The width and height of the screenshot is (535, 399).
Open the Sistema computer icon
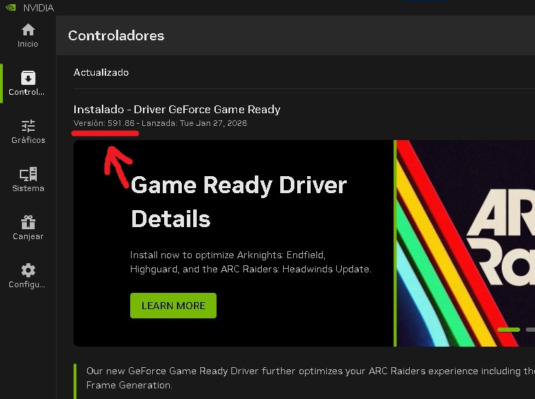tap(28, 174)
